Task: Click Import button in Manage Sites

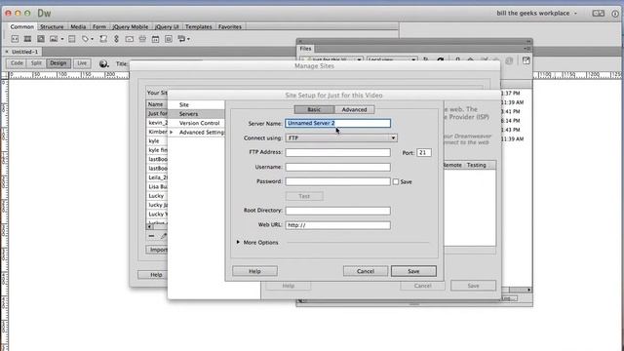Action: [157, 250]
